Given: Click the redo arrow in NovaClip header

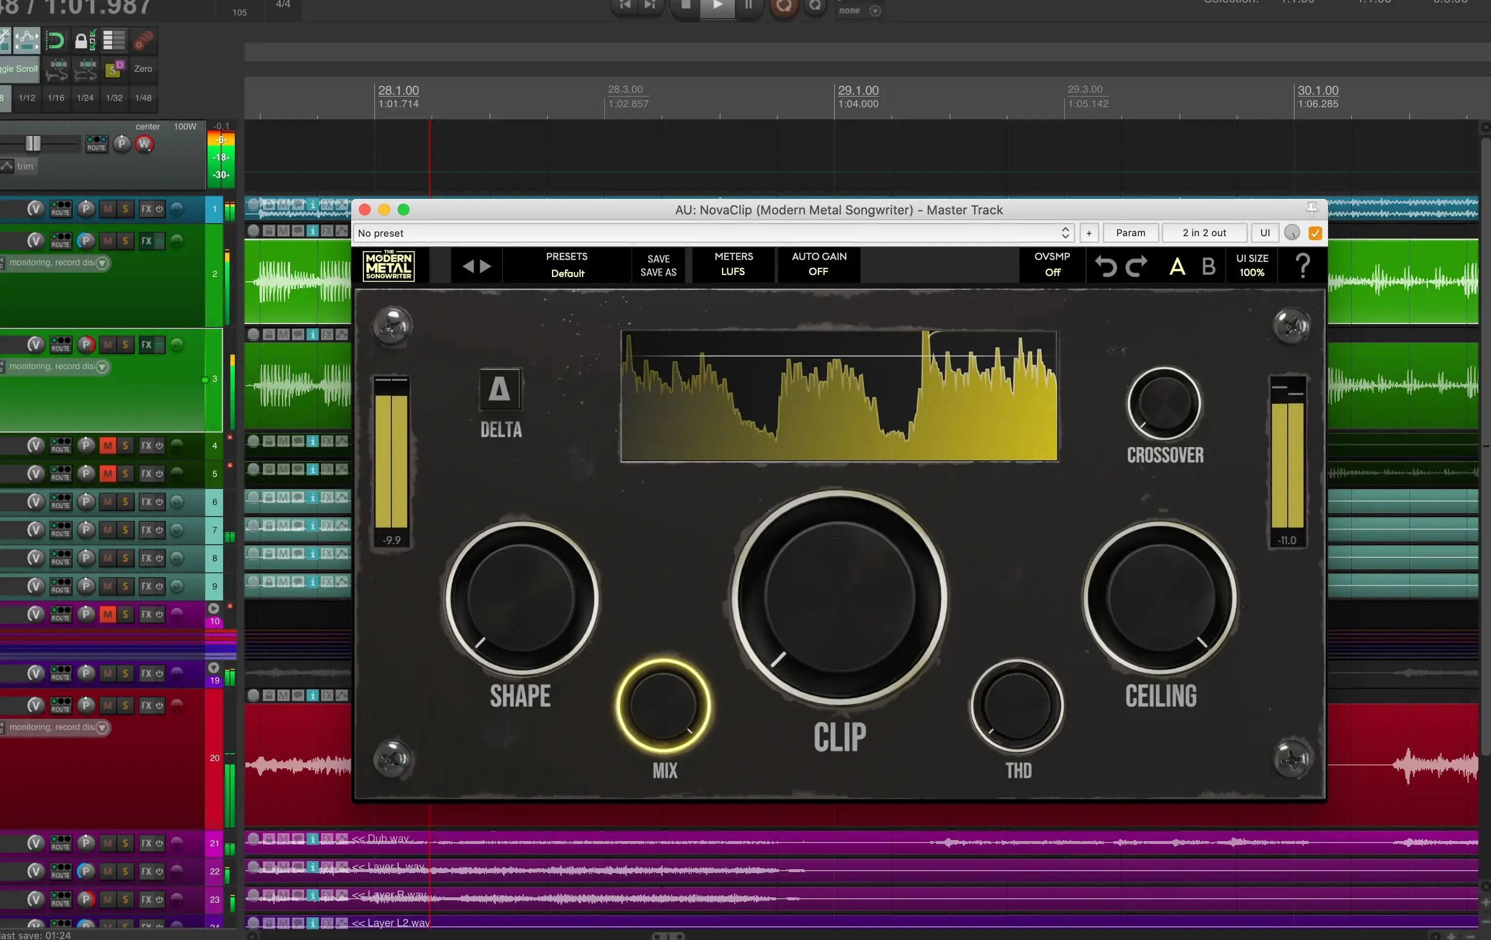Looking at the screenshot, I should pyautogui.click(x=1136, y=266).
